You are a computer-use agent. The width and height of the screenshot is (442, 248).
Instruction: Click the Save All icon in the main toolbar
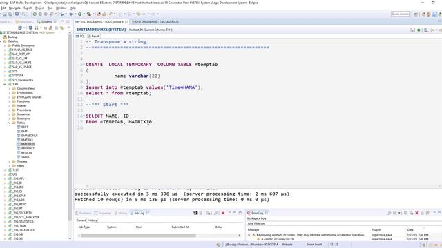pyautogui.click(x=10, y=14)
